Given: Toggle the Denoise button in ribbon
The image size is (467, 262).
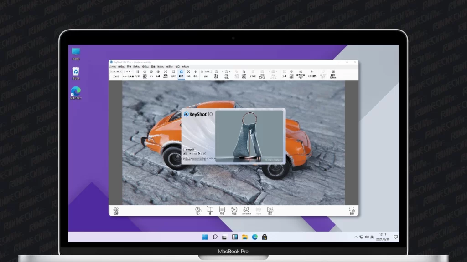Looking at the screenshot, I should [158, 73].
